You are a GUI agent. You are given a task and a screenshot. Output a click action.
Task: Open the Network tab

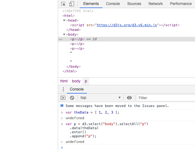coord(156,4)
